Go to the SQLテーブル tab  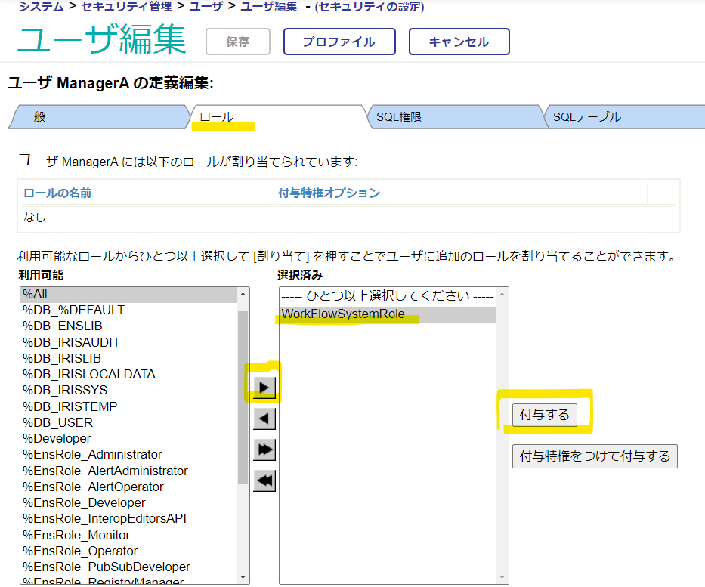point(620,117)
